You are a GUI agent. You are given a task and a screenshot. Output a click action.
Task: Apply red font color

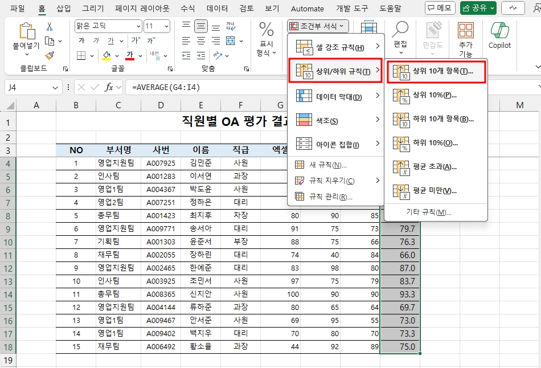tap(130, 55)
